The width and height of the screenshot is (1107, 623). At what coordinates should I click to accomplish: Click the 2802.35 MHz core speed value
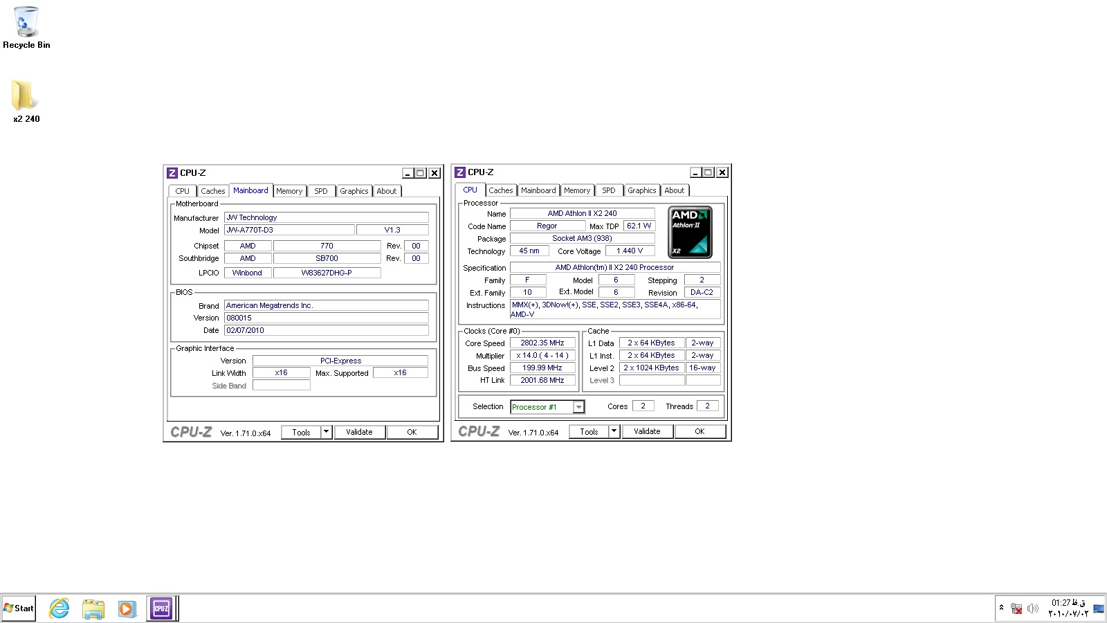pos(542,343)
